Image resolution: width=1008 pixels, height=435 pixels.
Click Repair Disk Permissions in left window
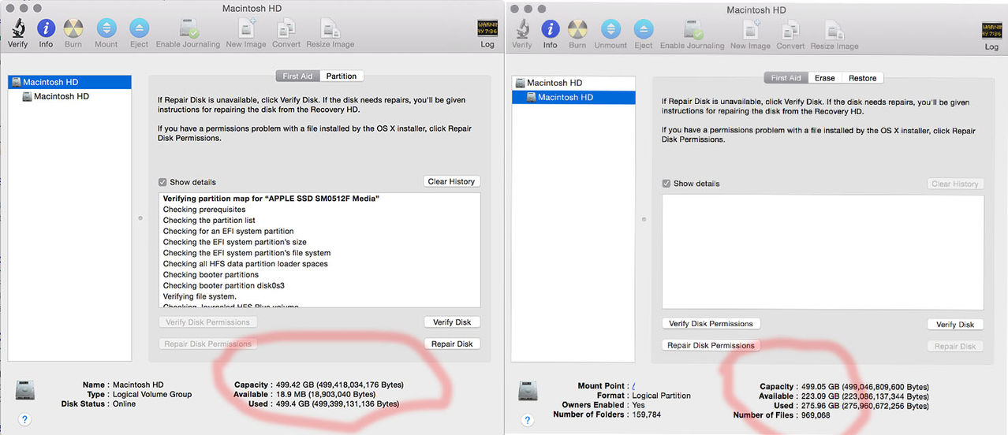(207, 344)
